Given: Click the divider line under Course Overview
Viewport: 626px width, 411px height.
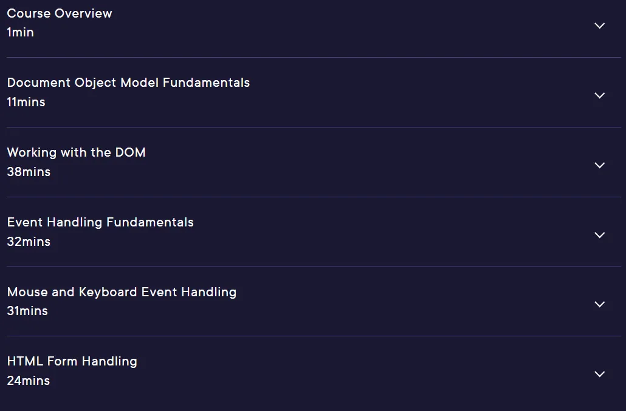Looking at the screenshot, I should coord(314,58).
